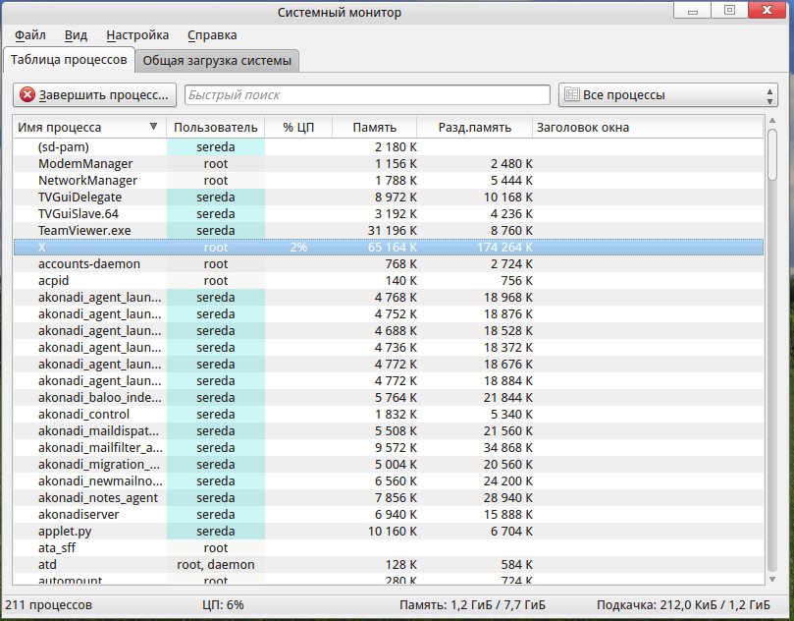Open the Файл menu

pyautogui.click(x=30, y=35)
